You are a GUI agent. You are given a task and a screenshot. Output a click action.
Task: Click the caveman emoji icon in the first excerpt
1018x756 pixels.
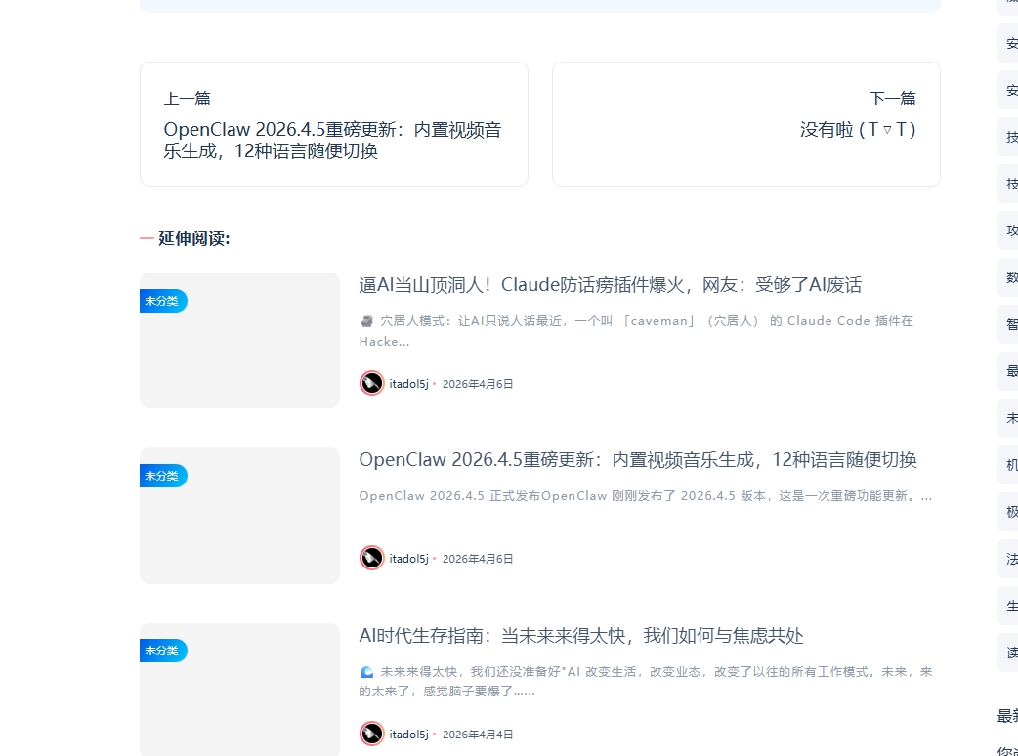366,320
